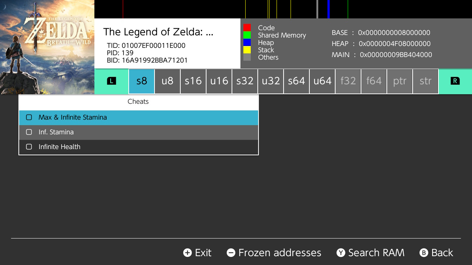Click the 'Heap' legend label

click(266, 43)
